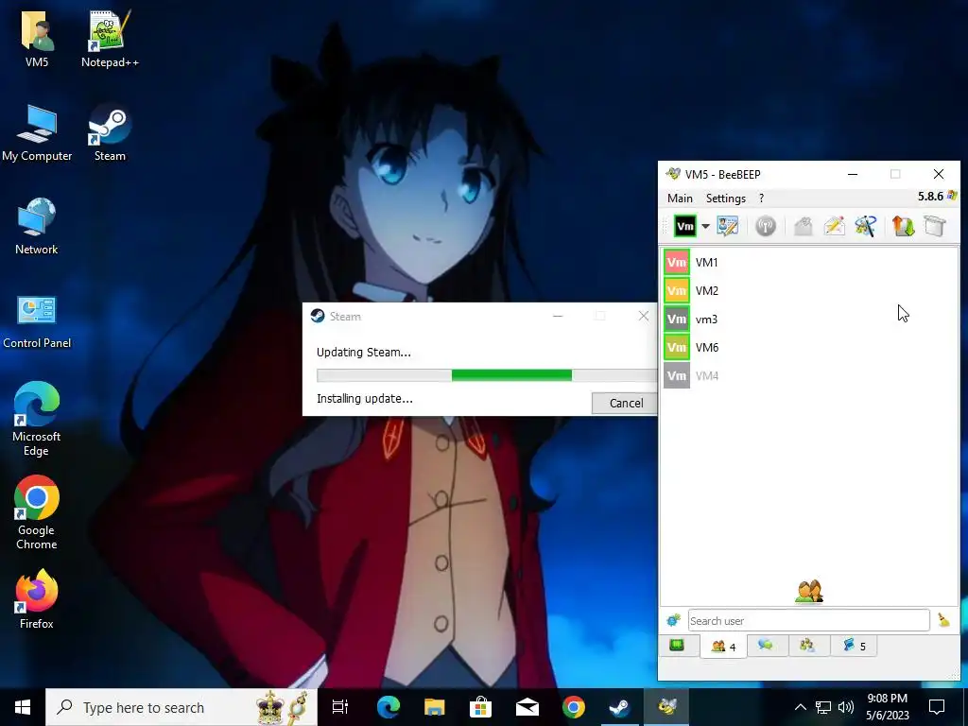Switch to the users tab showing 4

tap(723, 647)
